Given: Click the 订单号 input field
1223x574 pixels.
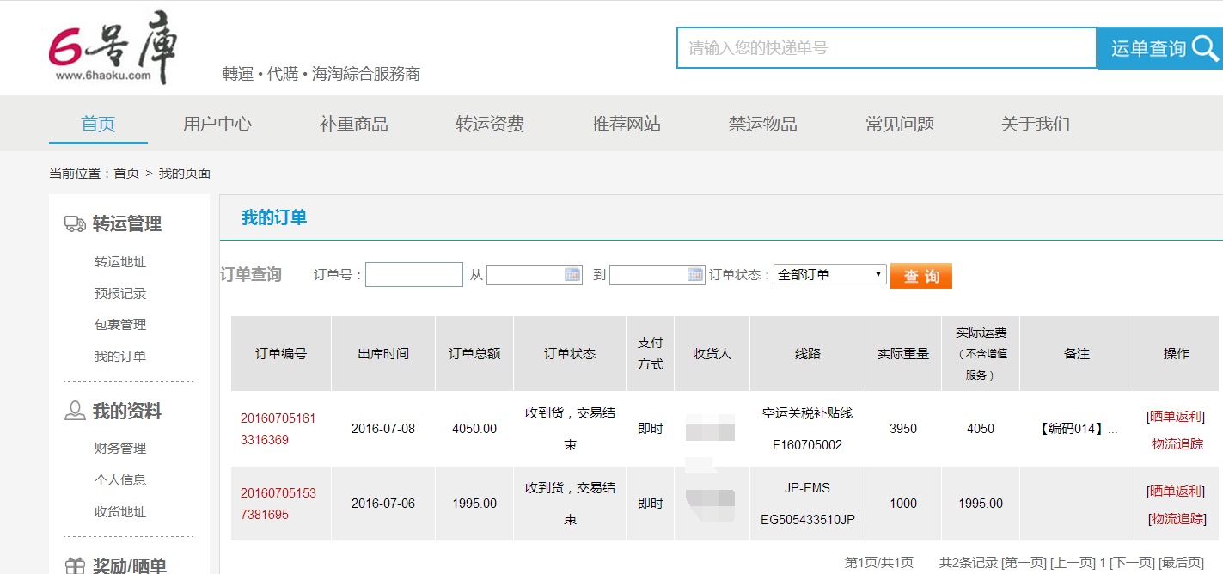Looking at the screenshot, I should [414, 275].
